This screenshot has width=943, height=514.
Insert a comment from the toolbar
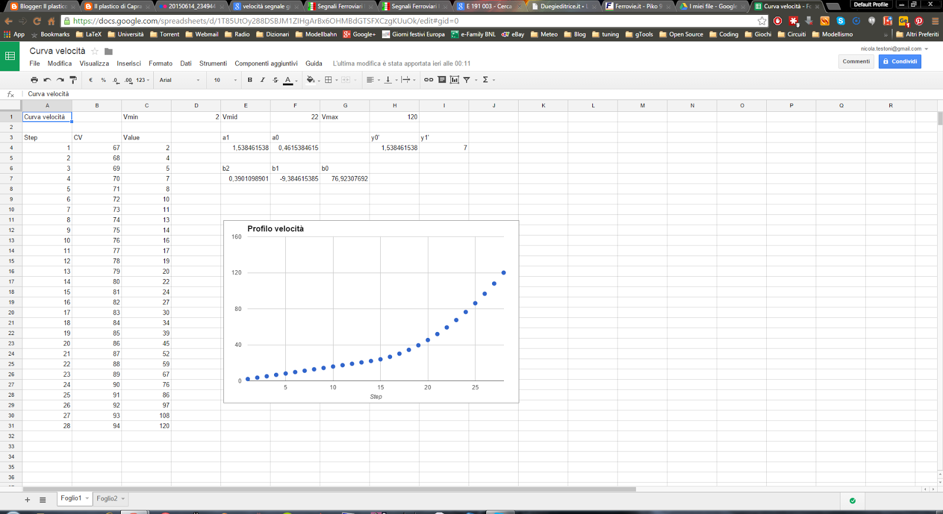441,80
